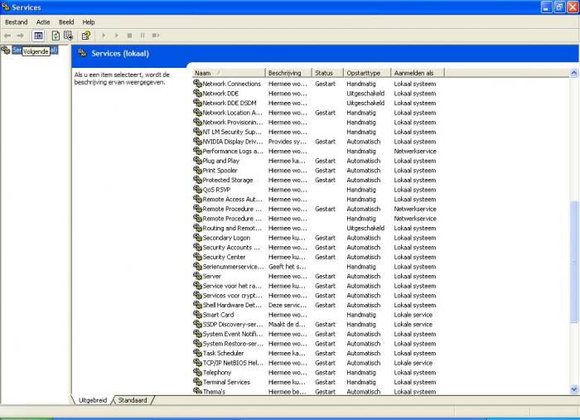
Task: Click the Services (lokaal) header icon
Action: (82, 53)
